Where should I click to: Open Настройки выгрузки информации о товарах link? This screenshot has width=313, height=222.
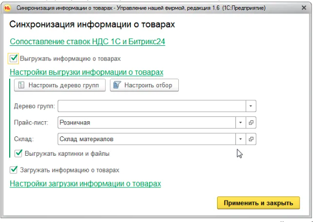86,72
